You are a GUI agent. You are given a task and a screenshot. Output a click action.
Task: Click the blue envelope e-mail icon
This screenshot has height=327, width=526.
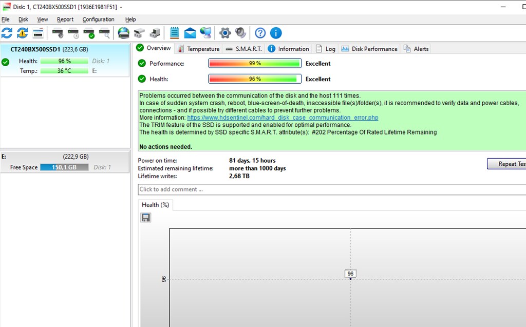[190, 33]
